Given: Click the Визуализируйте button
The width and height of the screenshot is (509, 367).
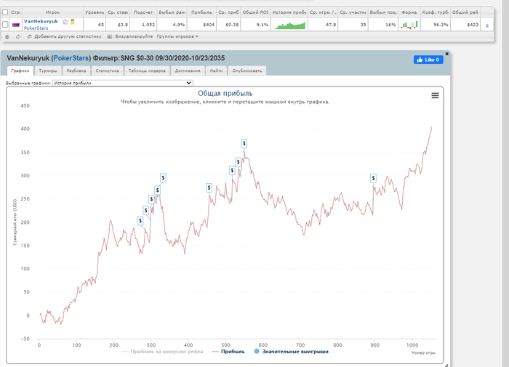Looking at the screenshot, I should click(130, 36).
